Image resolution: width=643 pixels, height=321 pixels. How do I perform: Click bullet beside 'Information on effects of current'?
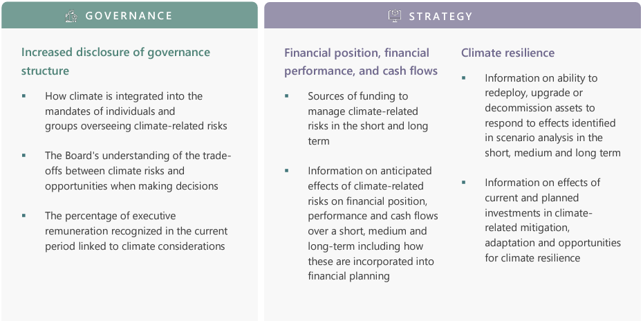(464, 182)
